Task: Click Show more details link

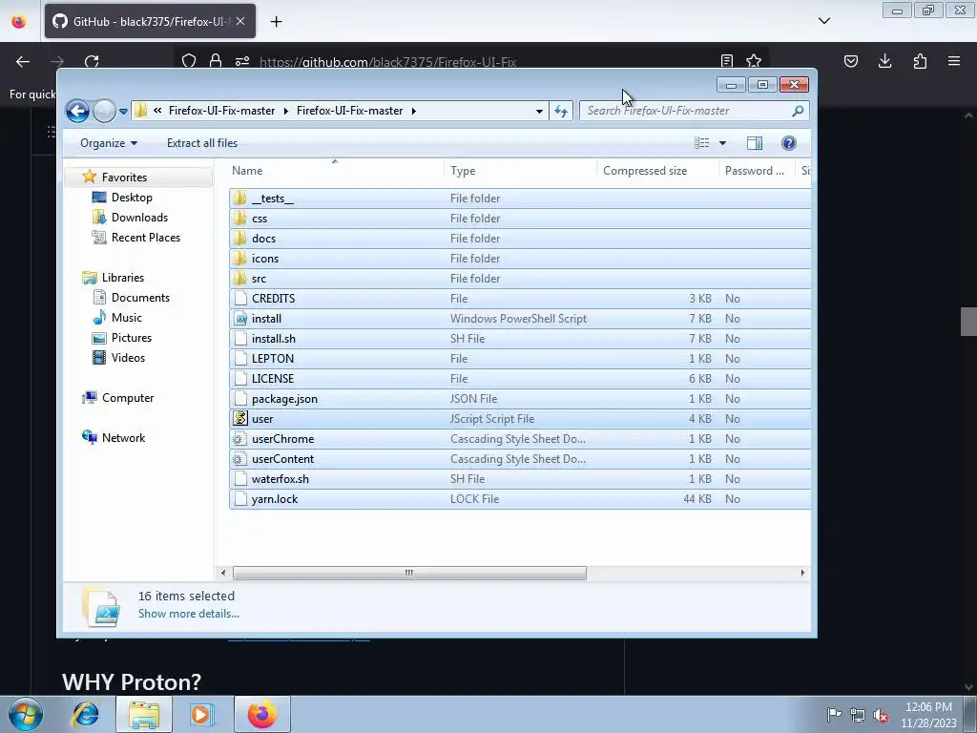Action: click(x=189, y=614)
